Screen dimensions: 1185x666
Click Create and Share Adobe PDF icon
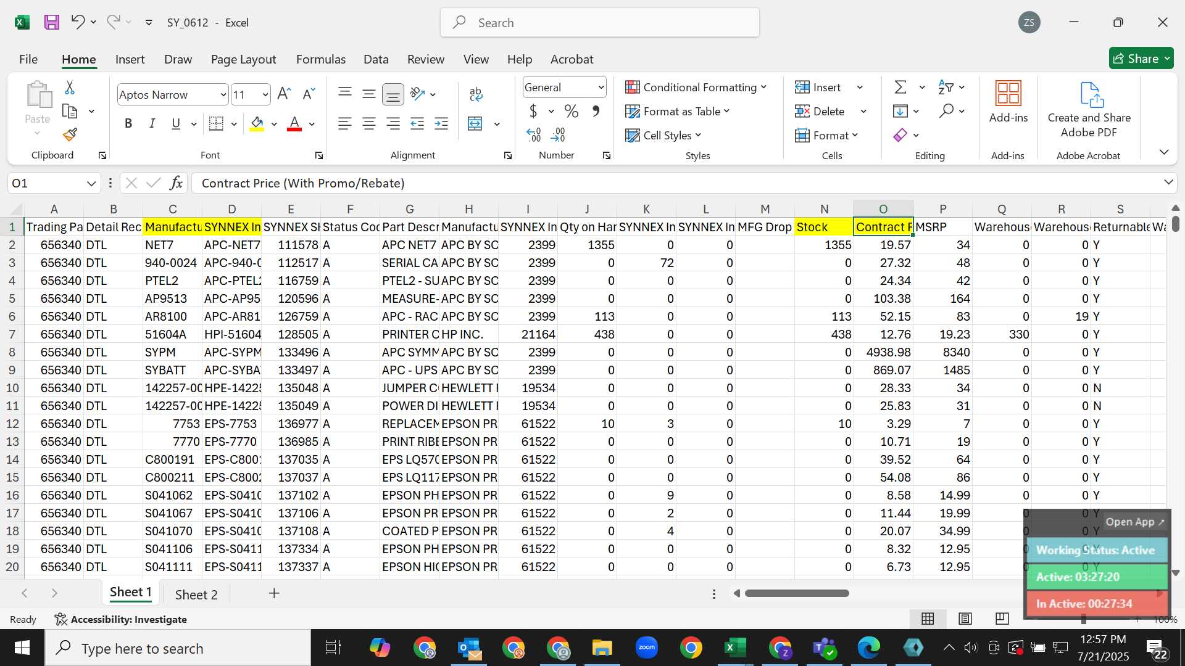point(1089,110)
